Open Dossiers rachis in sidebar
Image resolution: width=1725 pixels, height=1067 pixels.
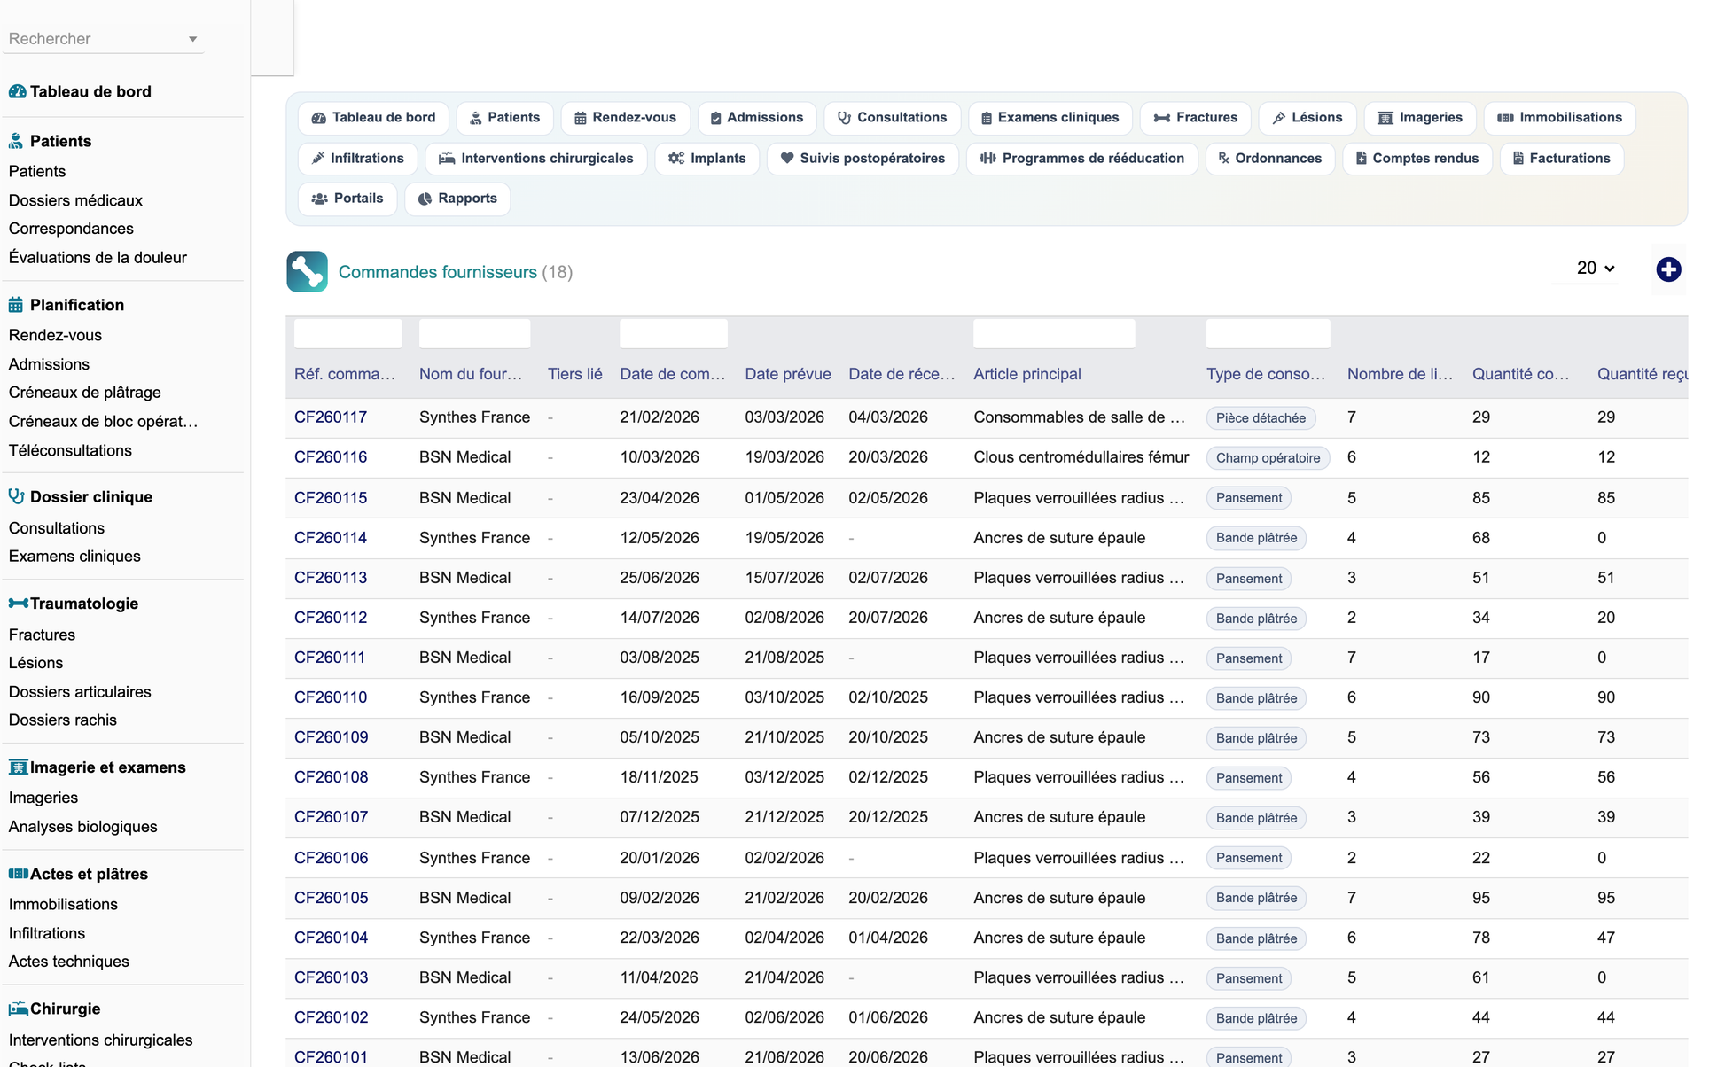[x=63, y=720]
